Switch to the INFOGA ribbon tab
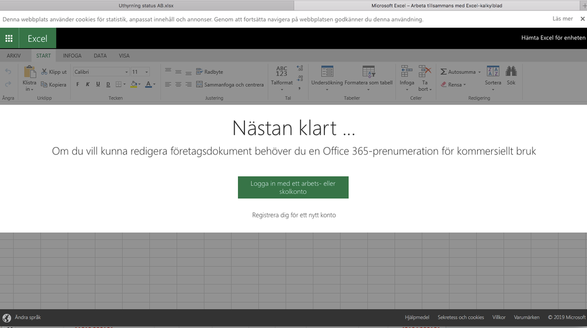This screenshot has height=328, width=587. click(x=72, y=56)
